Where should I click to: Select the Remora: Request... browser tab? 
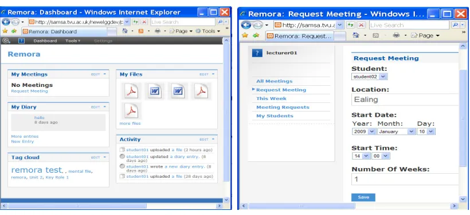point(300,36)
